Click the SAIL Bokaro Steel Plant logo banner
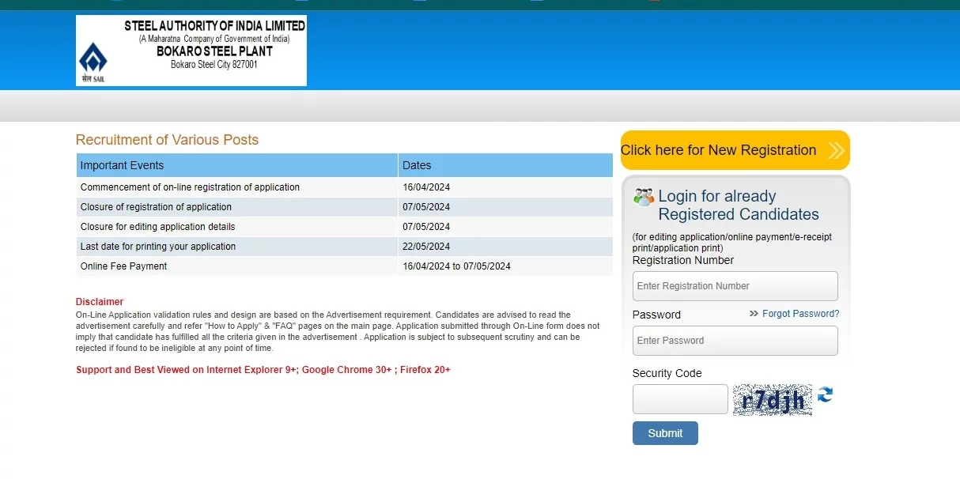The height and width of the screenshot is (479, 960). (x=191, y=51)
